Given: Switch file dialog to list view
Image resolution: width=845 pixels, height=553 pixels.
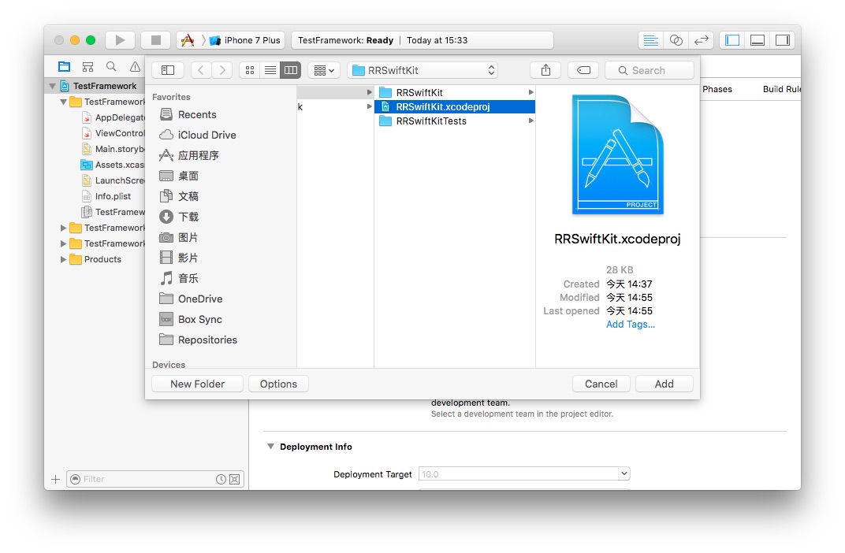Looking at the screenshot, I should pos(270,71).
